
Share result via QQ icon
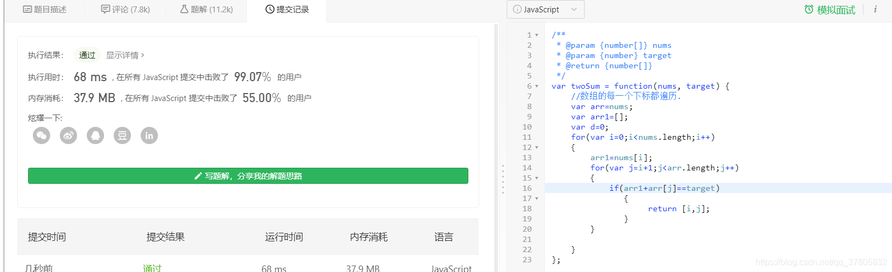click(95, 135)
